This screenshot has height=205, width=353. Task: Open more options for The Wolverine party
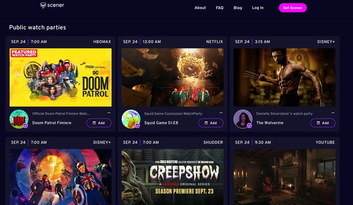333,113
